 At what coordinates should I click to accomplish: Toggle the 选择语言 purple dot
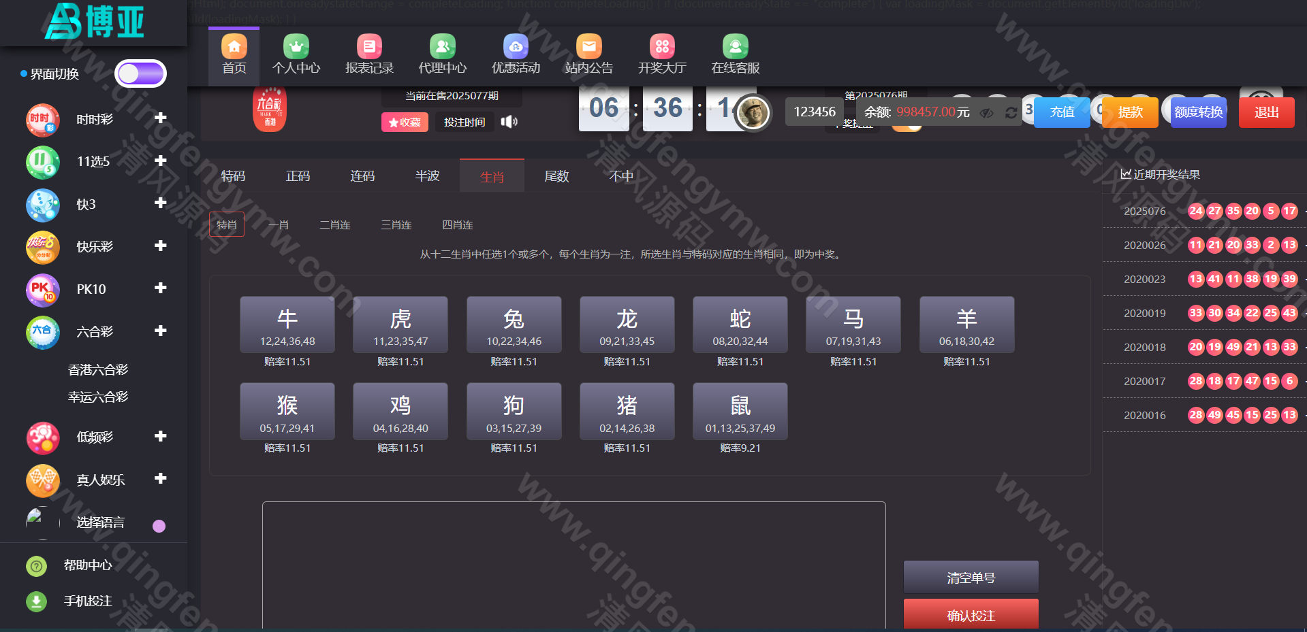point(159,526)
